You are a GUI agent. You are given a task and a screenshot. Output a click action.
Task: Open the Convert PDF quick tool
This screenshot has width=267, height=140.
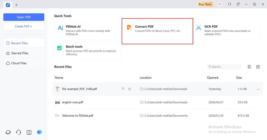click(157, 31)
